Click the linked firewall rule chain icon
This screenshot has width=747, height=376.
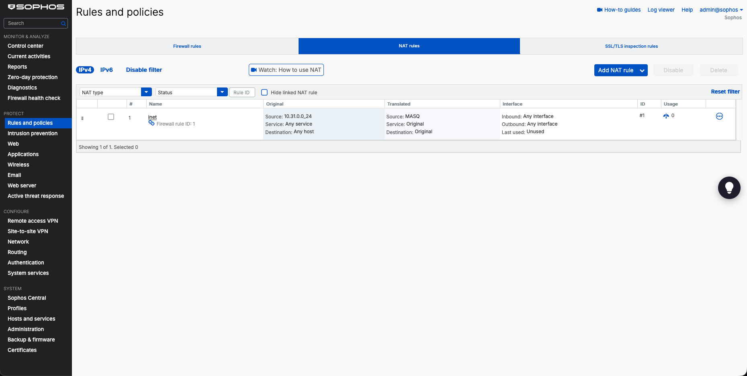point(151,123)
